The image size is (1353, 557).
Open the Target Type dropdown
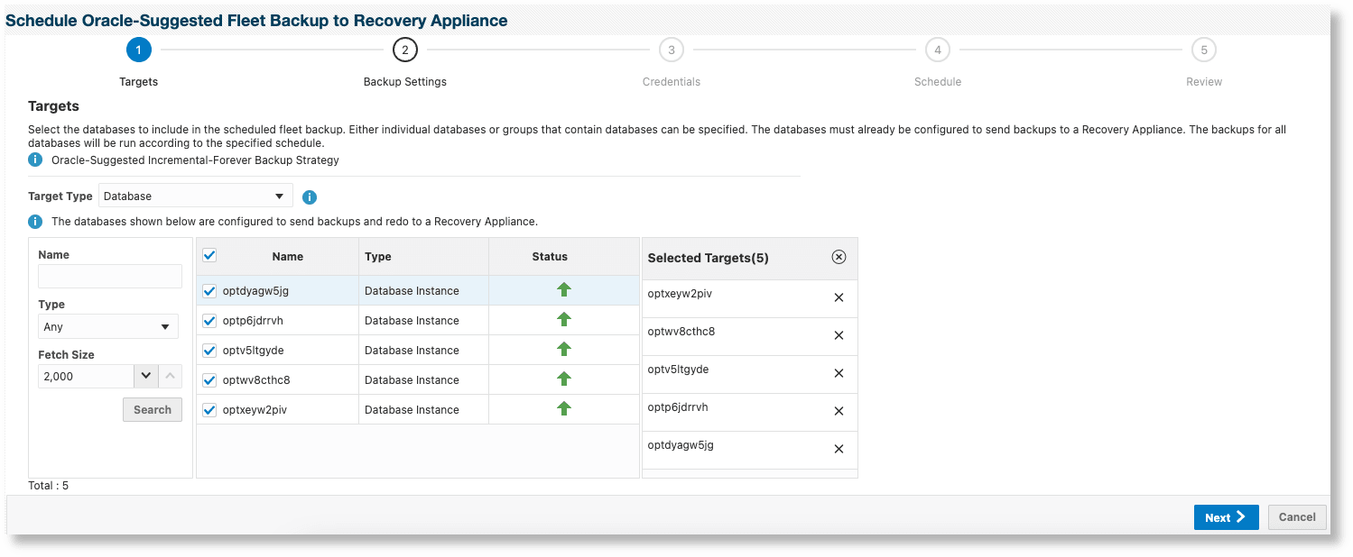195,196
